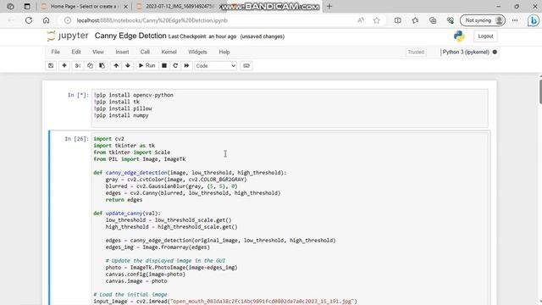Screen dimensions: 542x305
Task: Close the Home Page browser tab
Action: click(126, 6)
